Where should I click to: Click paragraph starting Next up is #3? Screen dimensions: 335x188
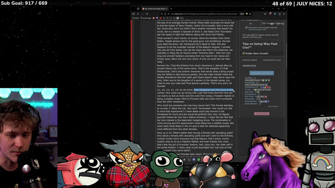[195, 142]
